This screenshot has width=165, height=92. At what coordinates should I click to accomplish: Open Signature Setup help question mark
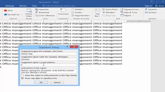click(67, 47)
